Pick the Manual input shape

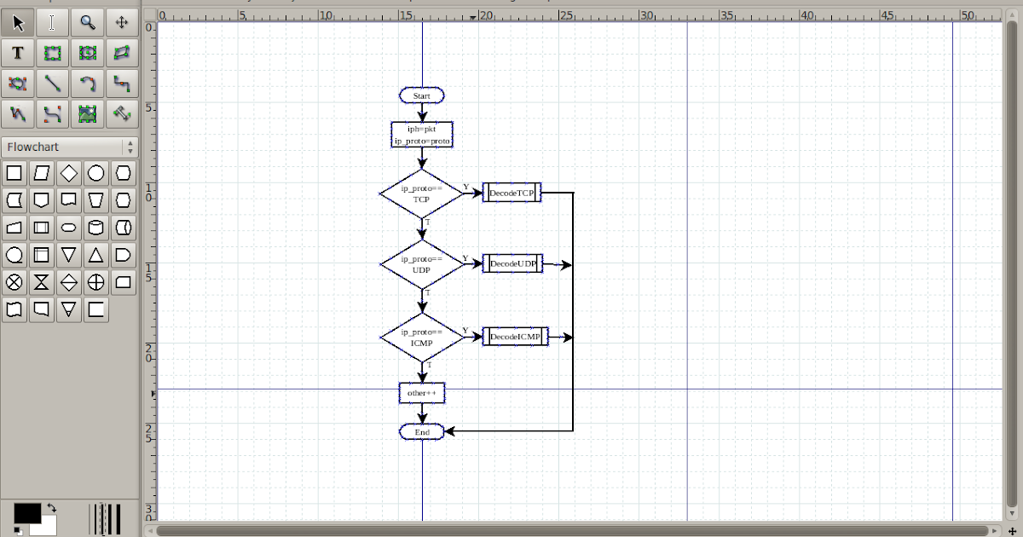click(x=14, y=228)
